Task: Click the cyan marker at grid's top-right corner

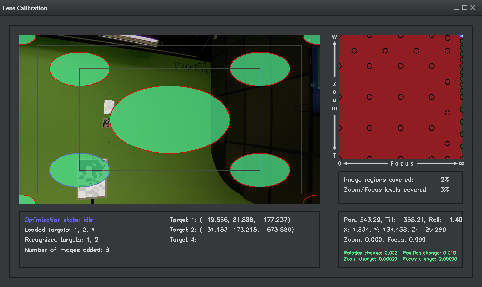Action: click(461, 36)
